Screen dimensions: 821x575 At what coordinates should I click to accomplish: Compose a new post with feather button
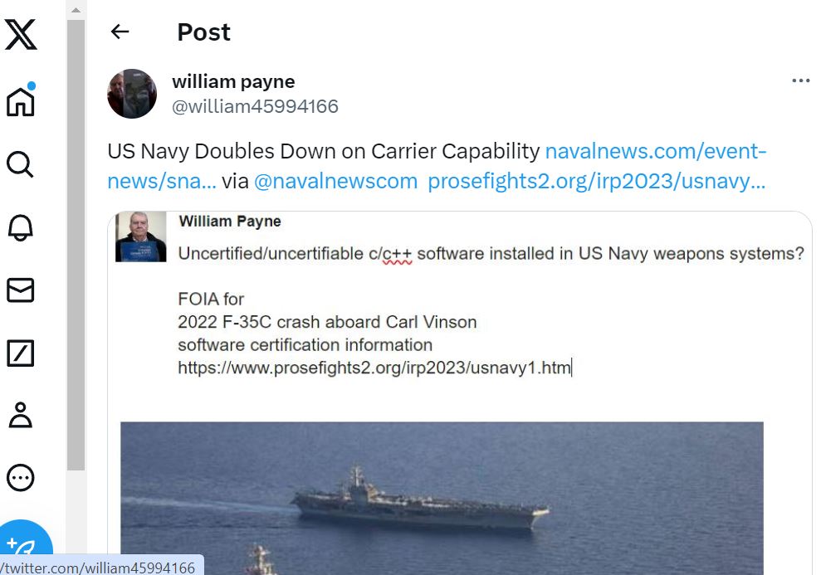(23, 544)
